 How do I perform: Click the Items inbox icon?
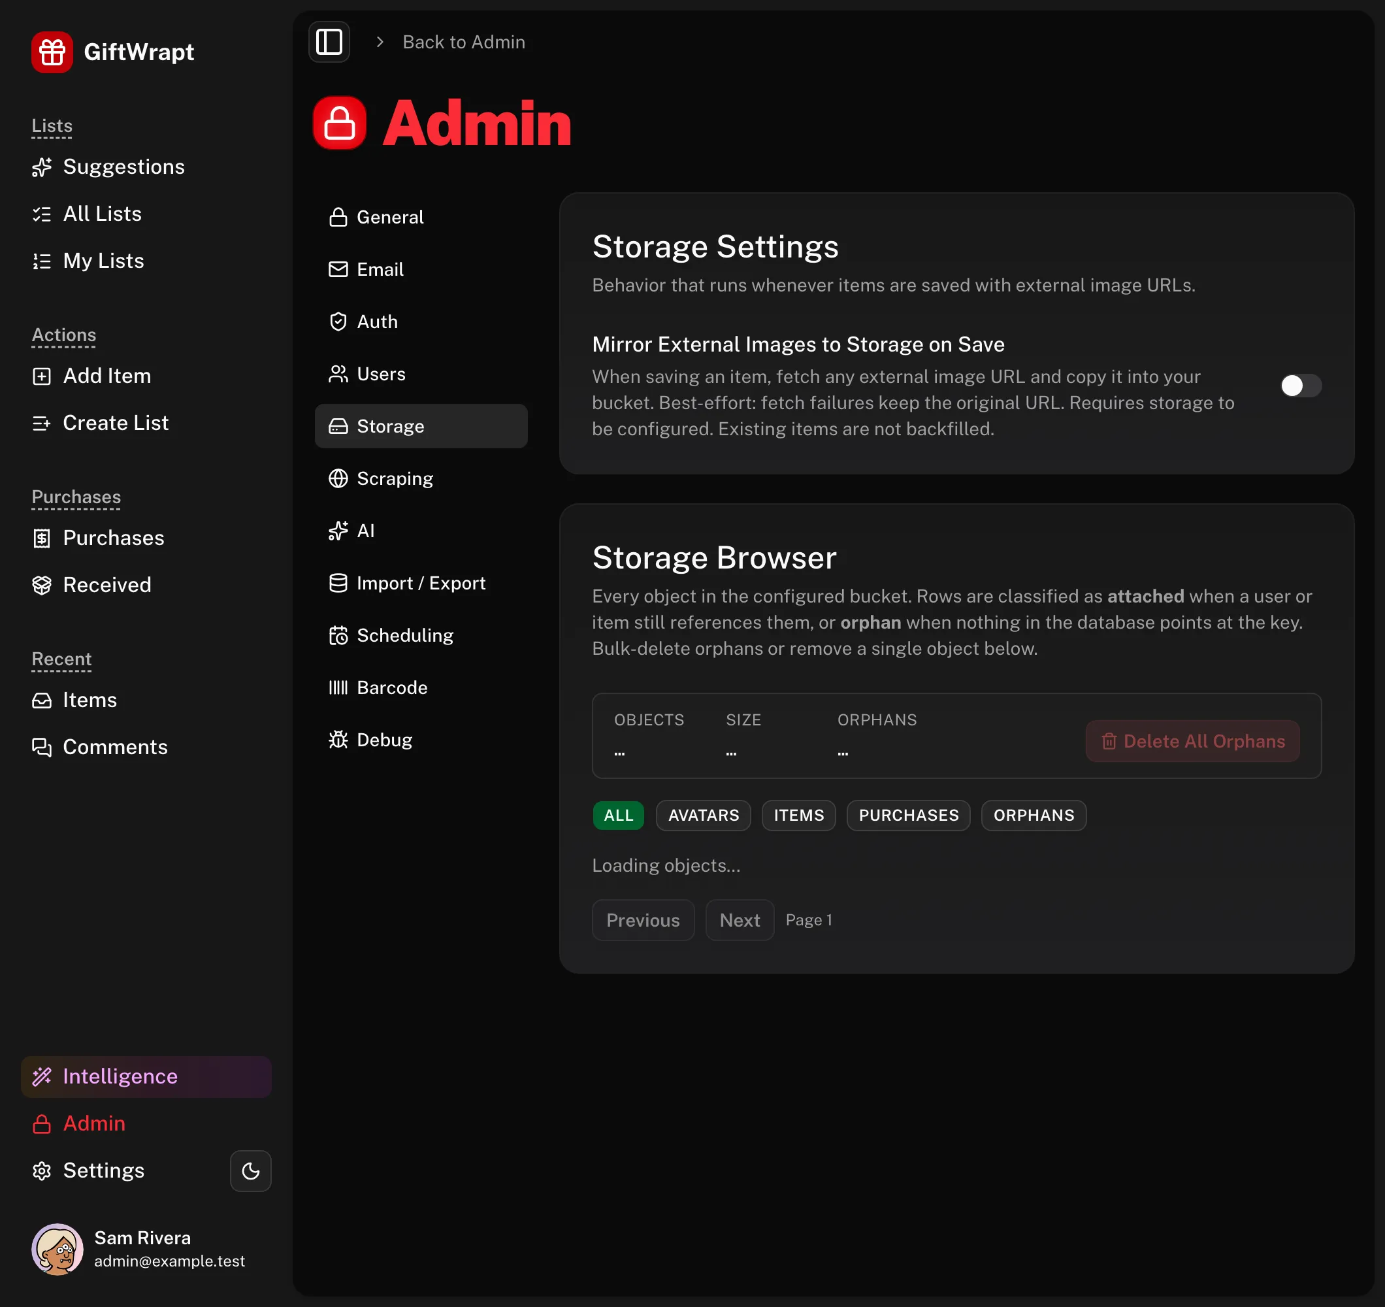42,701
